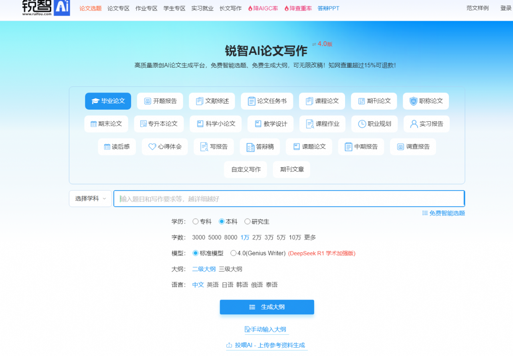Click the 生成大纲 generate outline button

point(267,307)
